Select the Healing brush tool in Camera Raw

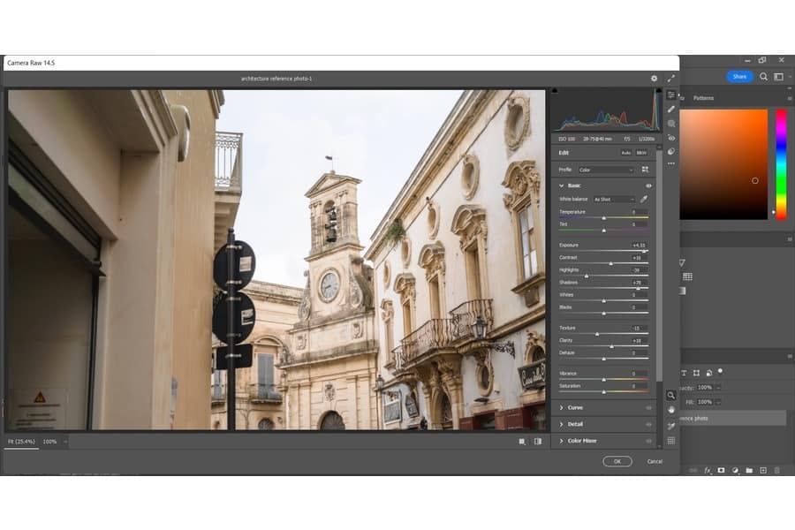671,109
